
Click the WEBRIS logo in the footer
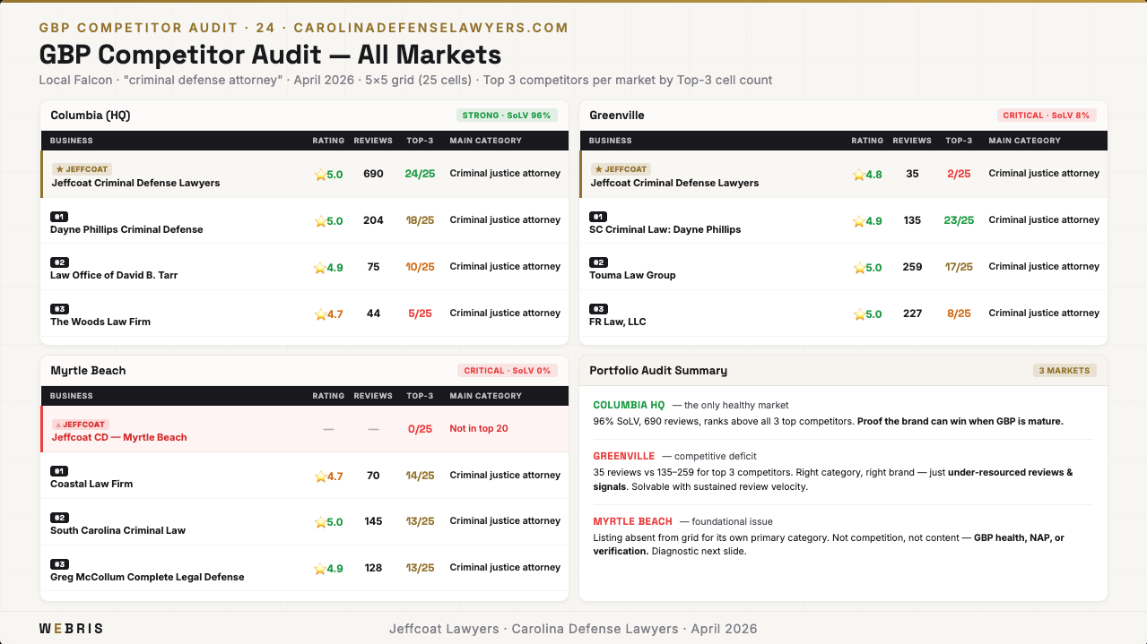(71, 629)
